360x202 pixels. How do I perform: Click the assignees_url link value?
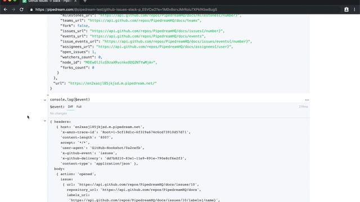[164, 47]
